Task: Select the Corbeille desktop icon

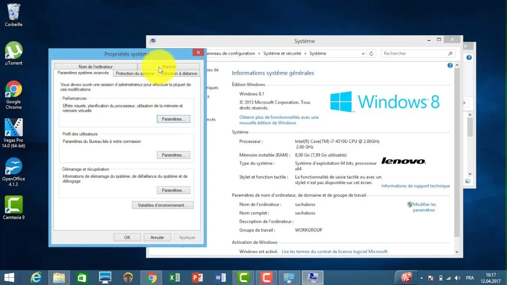Action: click(x=13, y=15)
